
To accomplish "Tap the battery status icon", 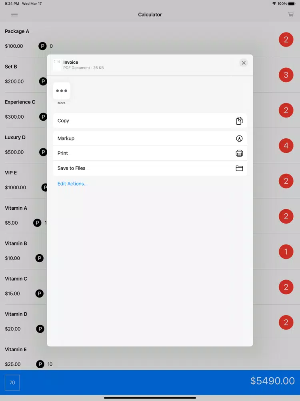I will [292, 4].
